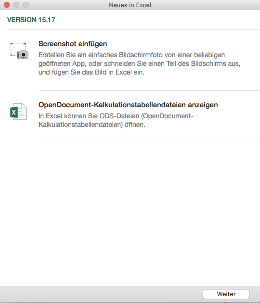The height and width of the screenshot is (303, 260).
Task: Click the description starting with Erstellen Sie ein einfaches
Action: [x=140, y=63]
